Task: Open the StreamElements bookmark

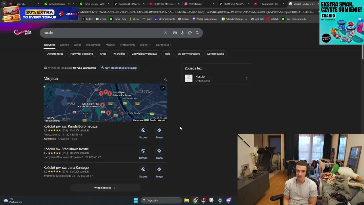Action: click(165, 19)
